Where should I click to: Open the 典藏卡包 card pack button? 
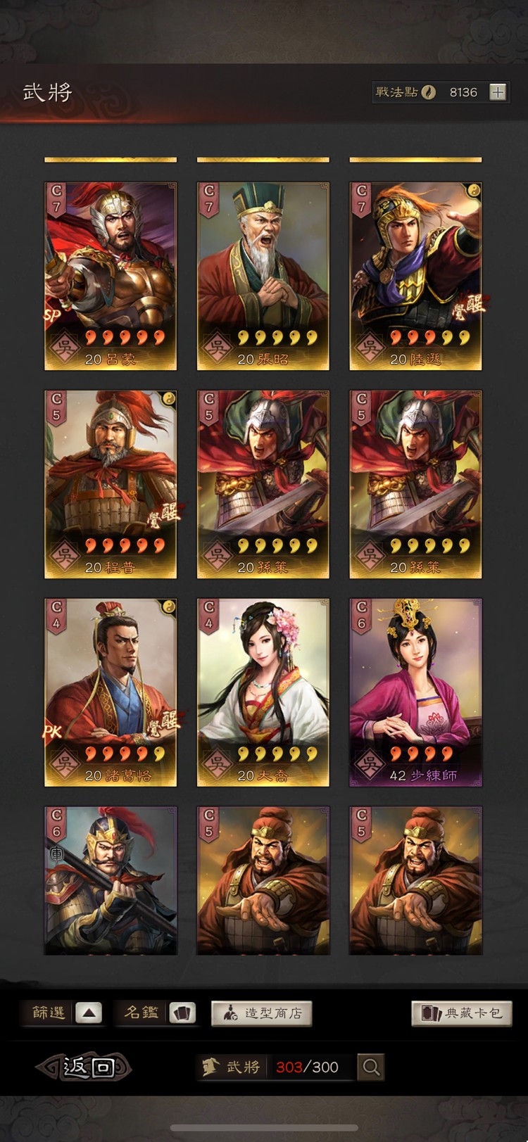coord(462,1013)
